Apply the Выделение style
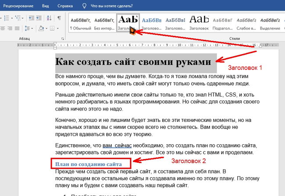 [x=270, y=23]
